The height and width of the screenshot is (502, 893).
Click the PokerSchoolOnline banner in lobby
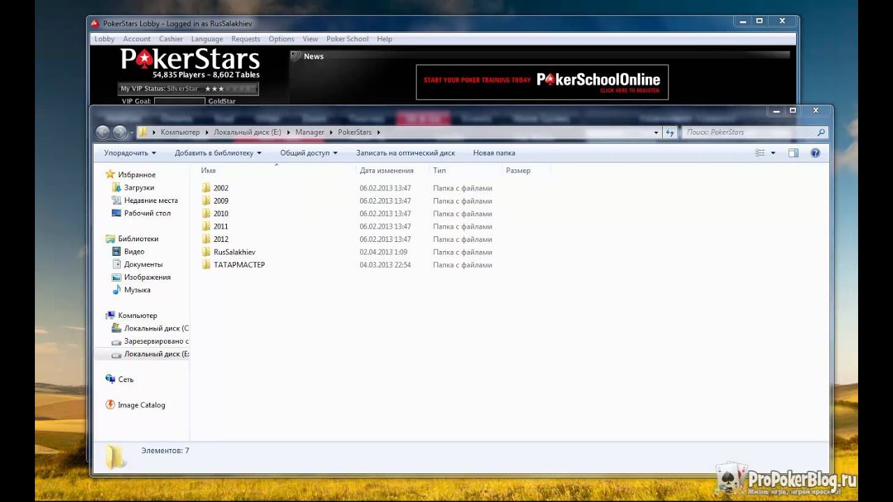[x=542, y=82]
